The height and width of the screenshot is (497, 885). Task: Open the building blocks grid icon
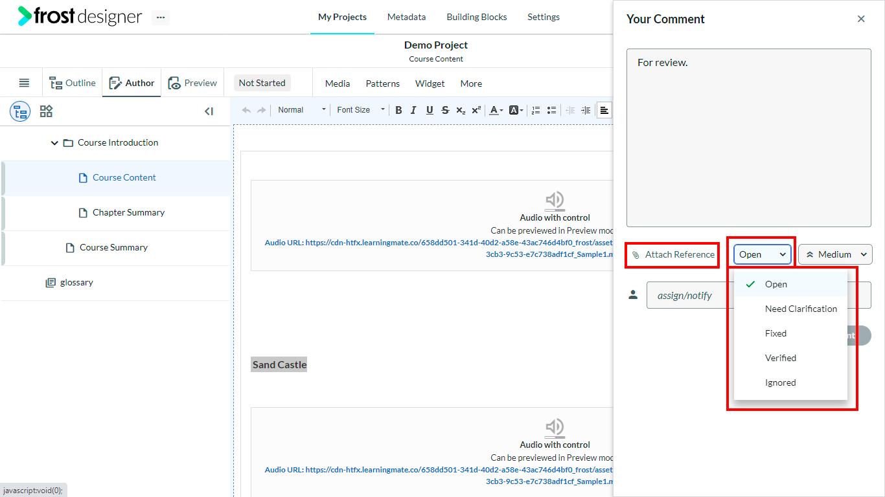(46, 111)
